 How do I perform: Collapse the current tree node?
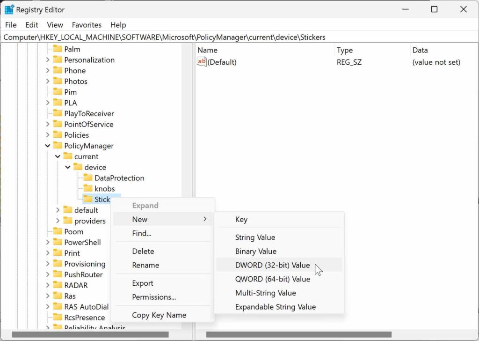tap(58, 156)
